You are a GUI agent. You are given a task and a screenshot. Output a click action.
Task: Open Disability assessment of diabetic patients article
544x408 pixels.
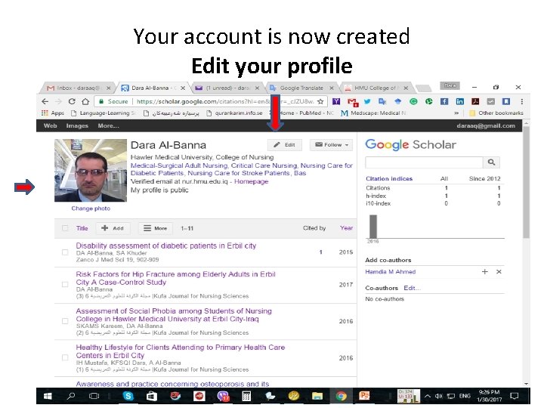[166, 246]
